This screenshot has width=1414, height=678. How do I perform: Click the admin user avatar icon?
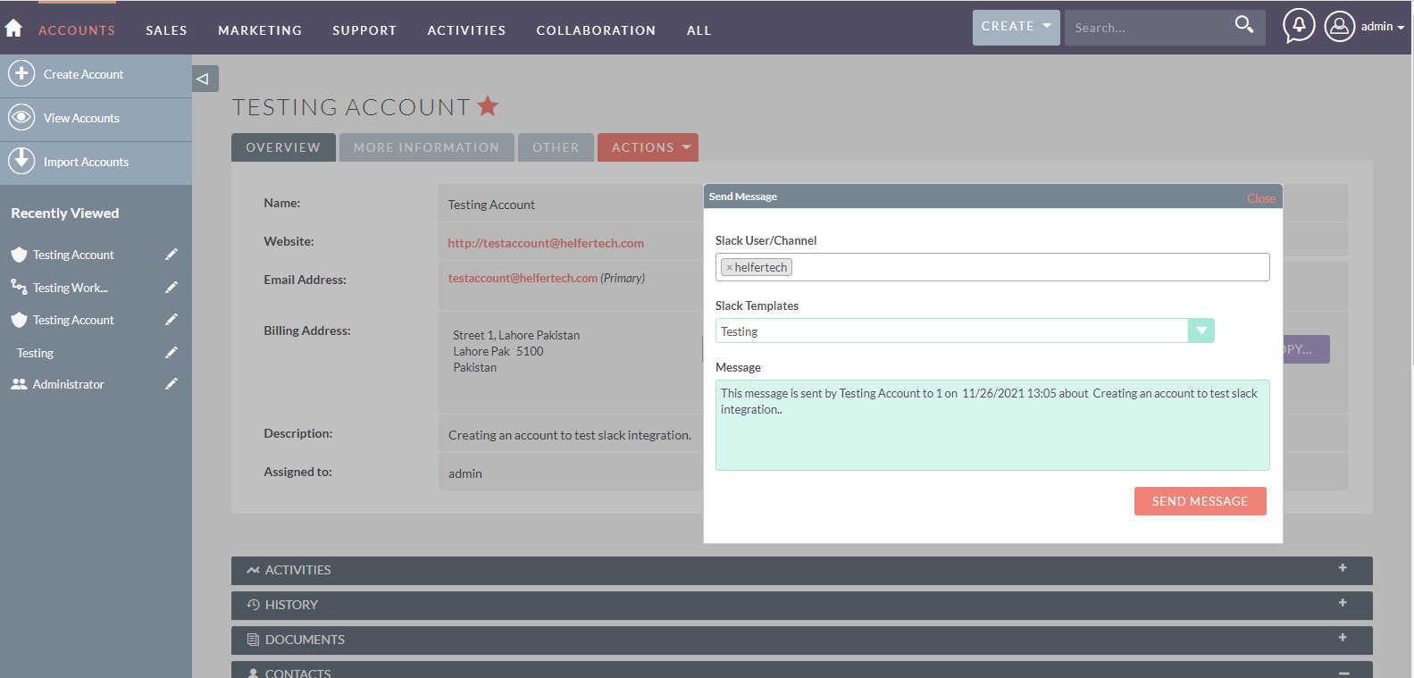[1340, 26]
